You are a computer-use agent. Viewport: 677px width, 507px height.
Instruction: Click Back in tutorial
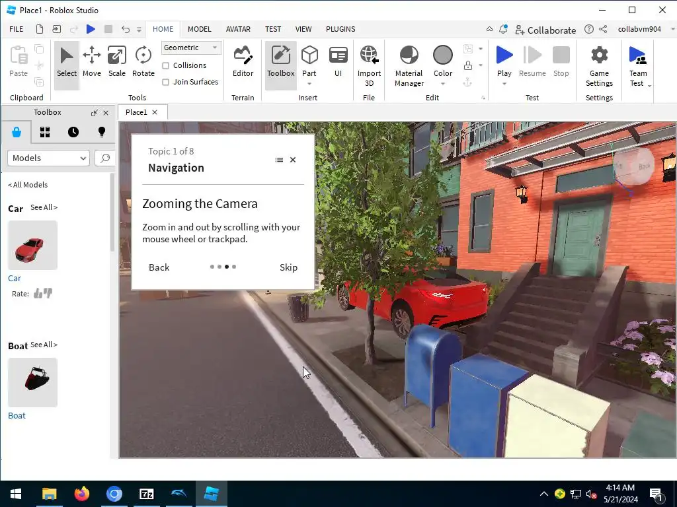(159, 267)
